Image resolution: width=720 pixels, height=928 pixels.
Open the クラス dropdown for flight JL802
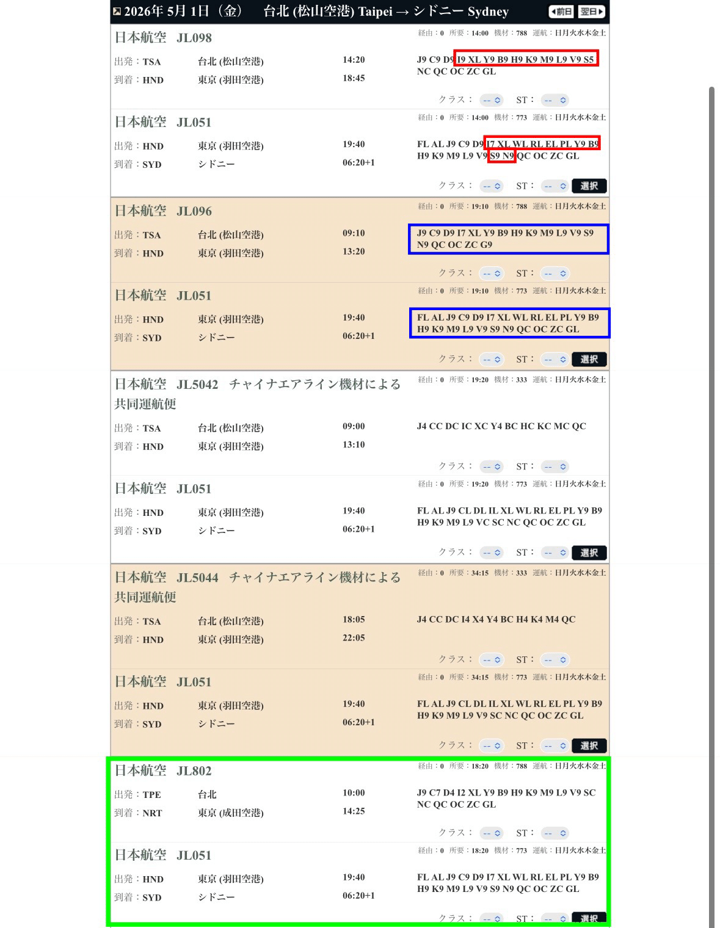pos(492,833)
